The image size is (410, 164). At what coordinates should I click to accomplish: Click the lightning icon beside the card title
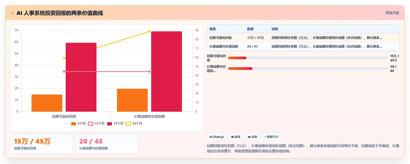(x=12, y=13)
